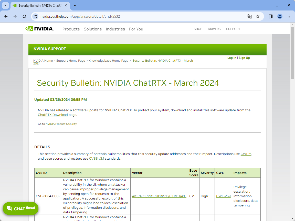This screenshot has width=295, height=221.
Task: Click the High severity cell
Action: pos(207,196)
